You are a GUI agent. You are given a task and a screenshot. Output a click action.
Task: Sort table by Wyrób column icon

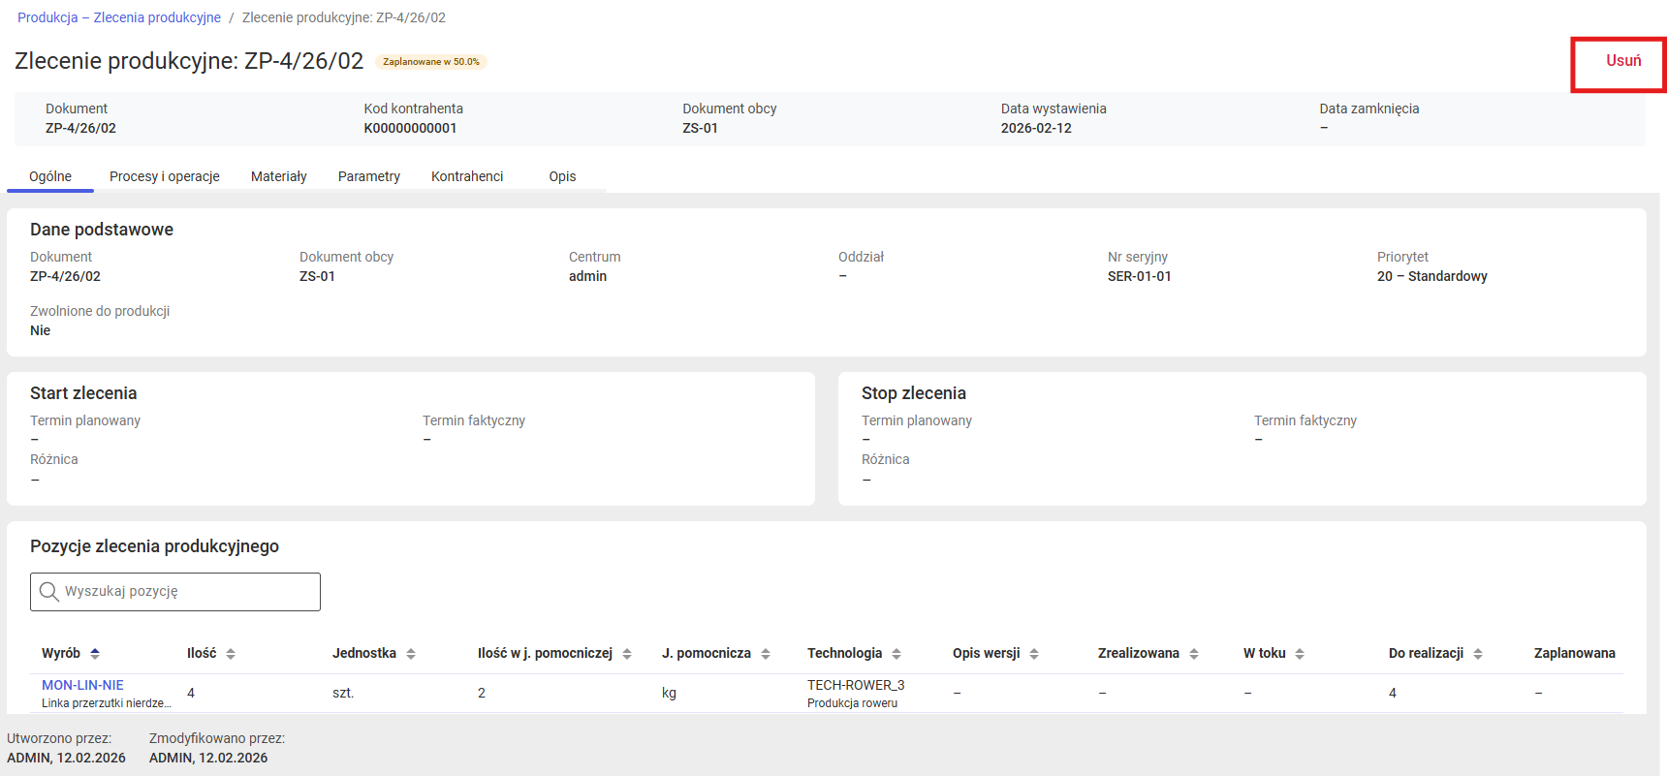click(x=95, y=654)
